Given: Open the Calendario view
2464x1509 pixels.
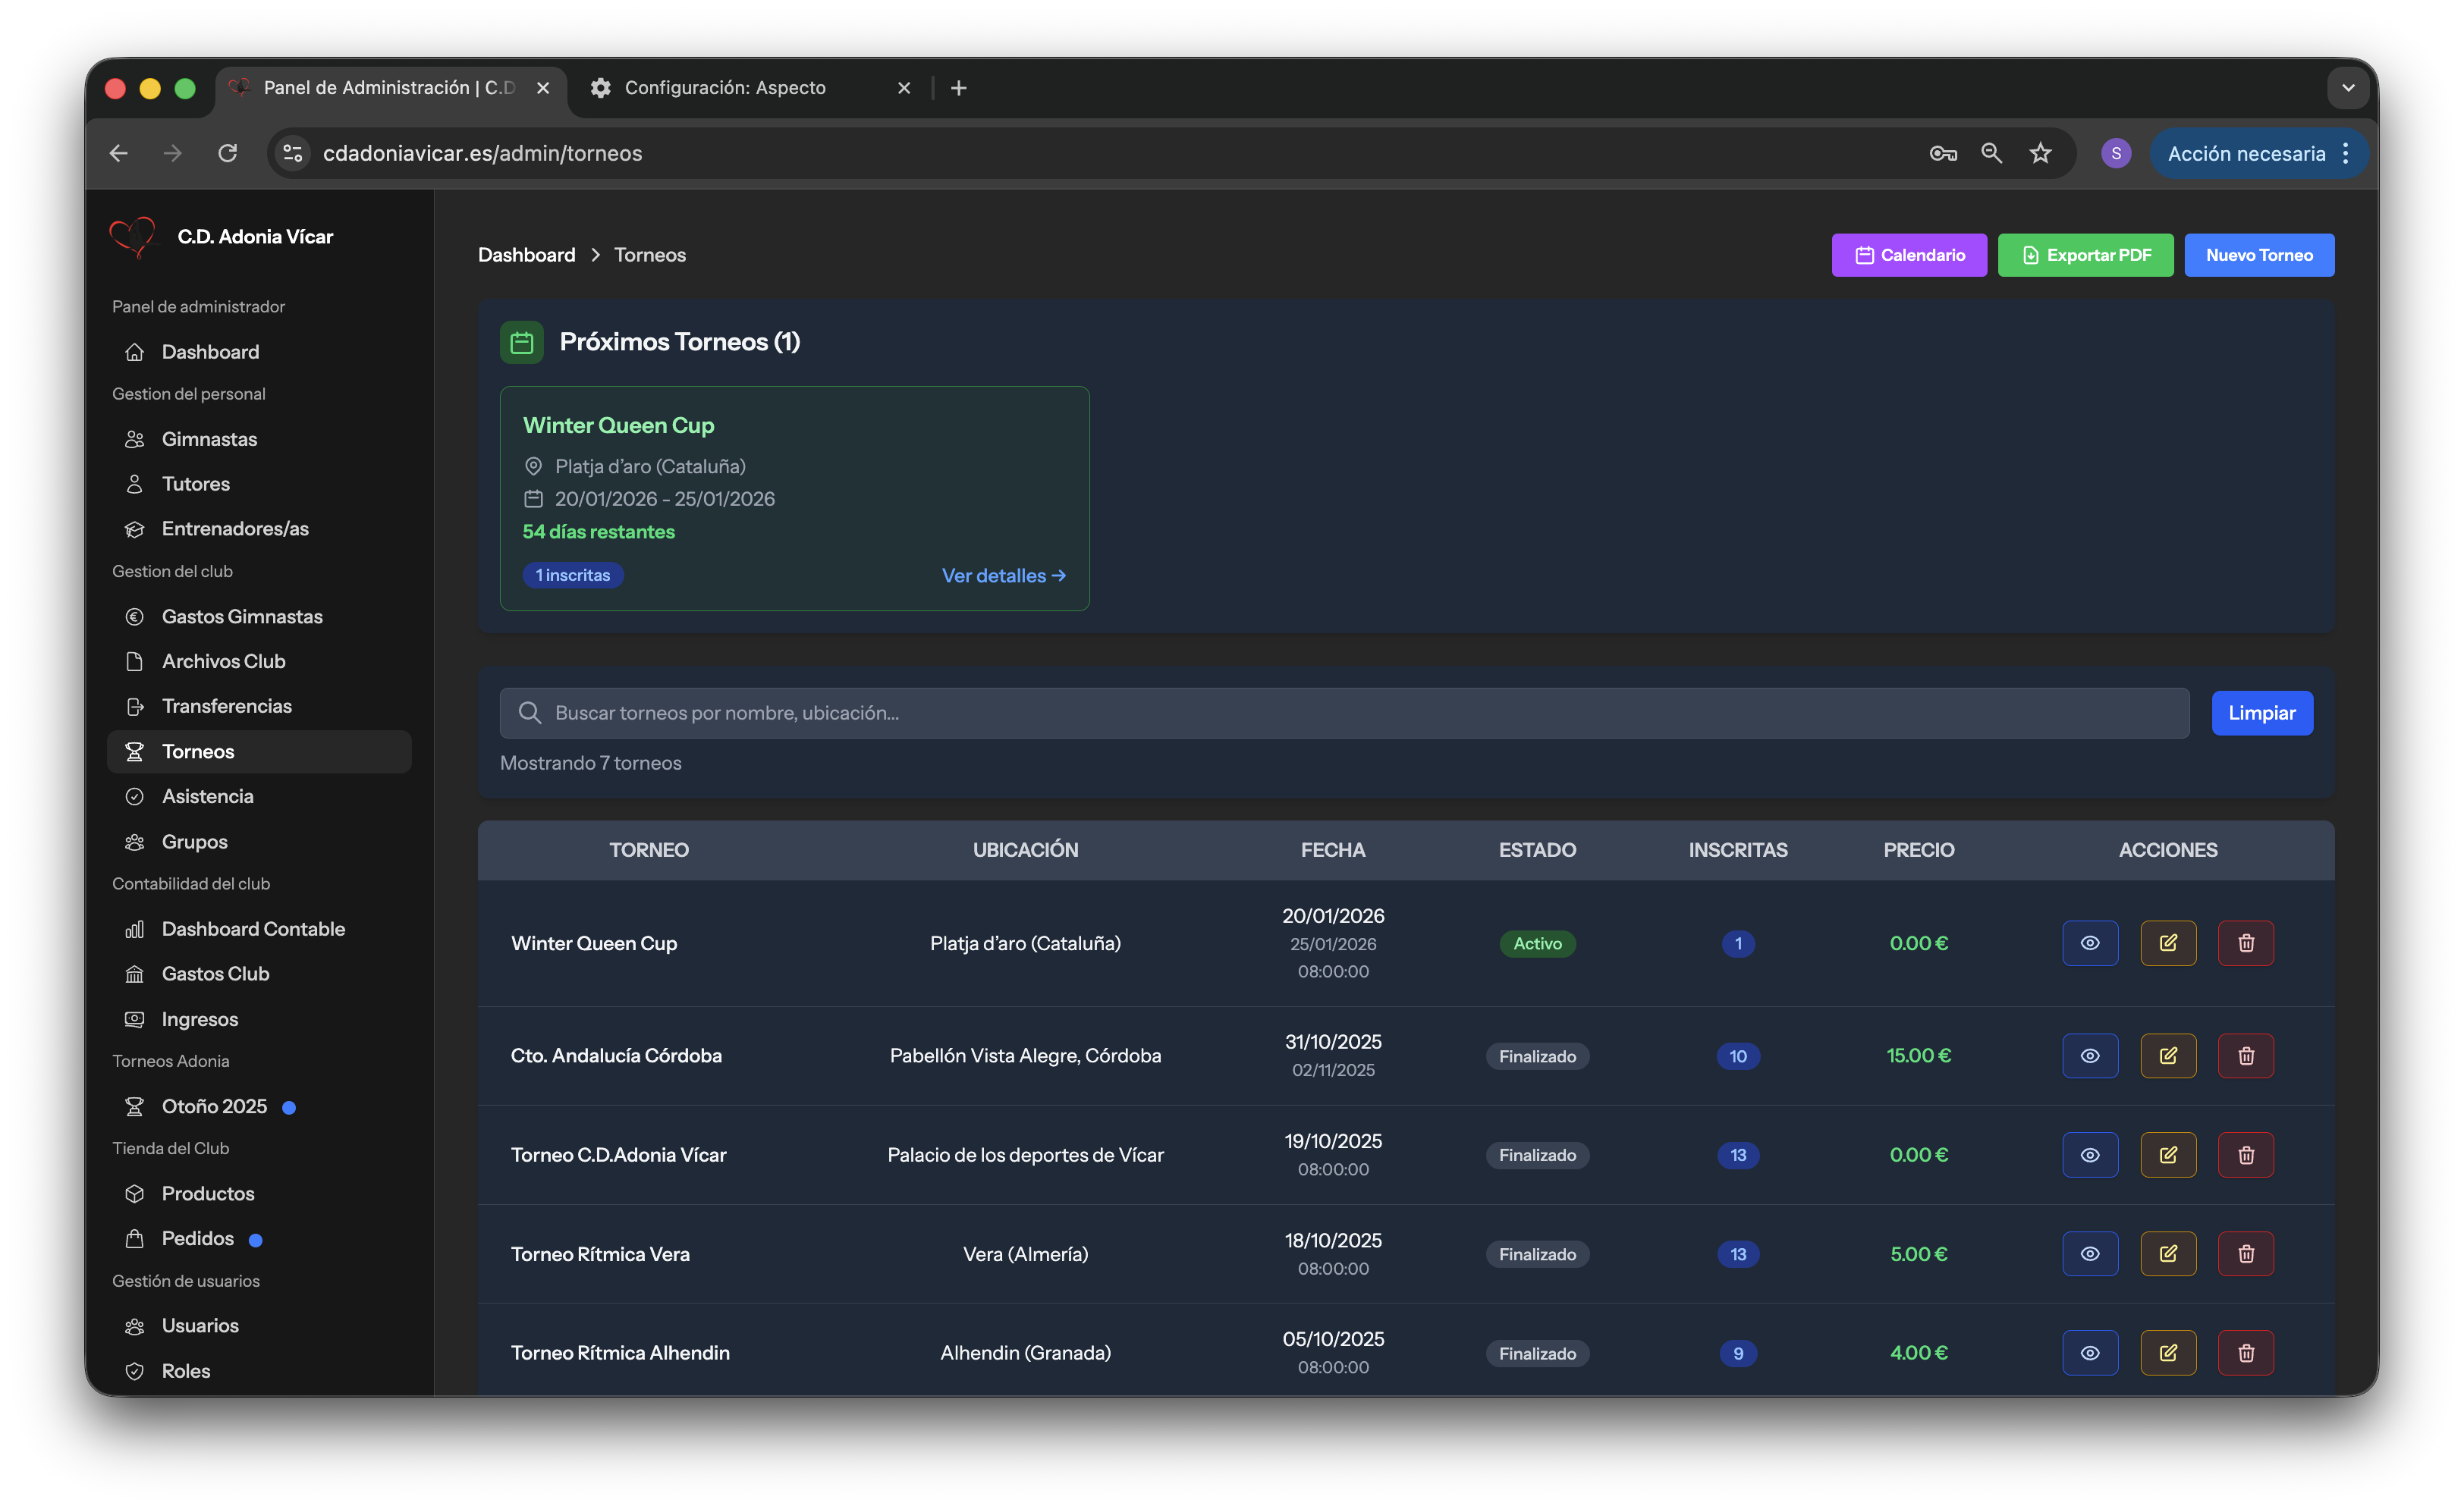Looking at the screenshot, I should (1908, 255).
